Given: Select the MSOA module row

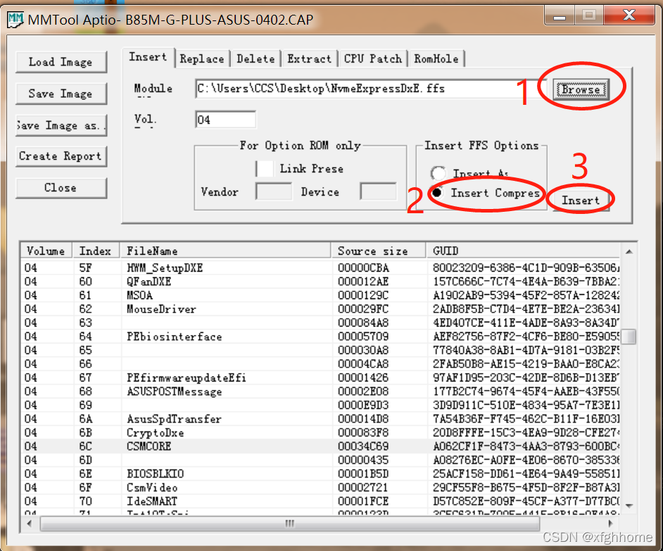Looking at the screenshot, I should click(x=320, y=295).
